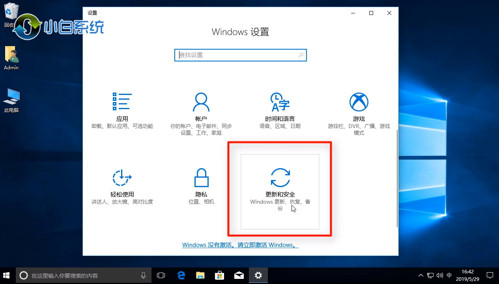
Task: Click the 卸载、默认应用、可选功能 description
Action: pos(122,126)
